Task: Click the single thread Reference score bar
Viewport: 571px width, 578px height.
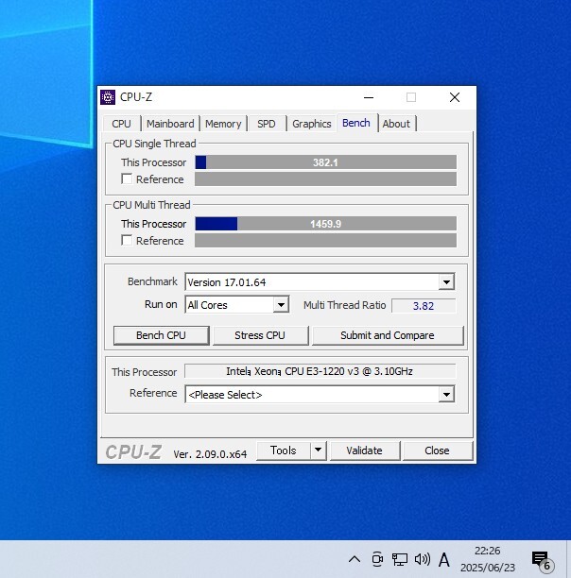Action: [x=326, y=179]
